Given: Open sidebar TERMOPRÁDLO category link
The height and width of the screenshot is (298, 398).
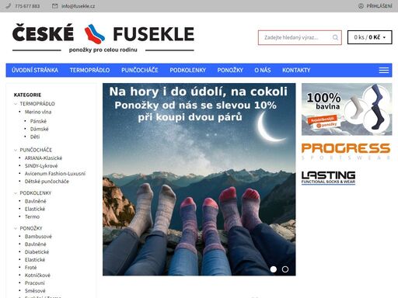Looking at the screenshot, I should point(37,104).
